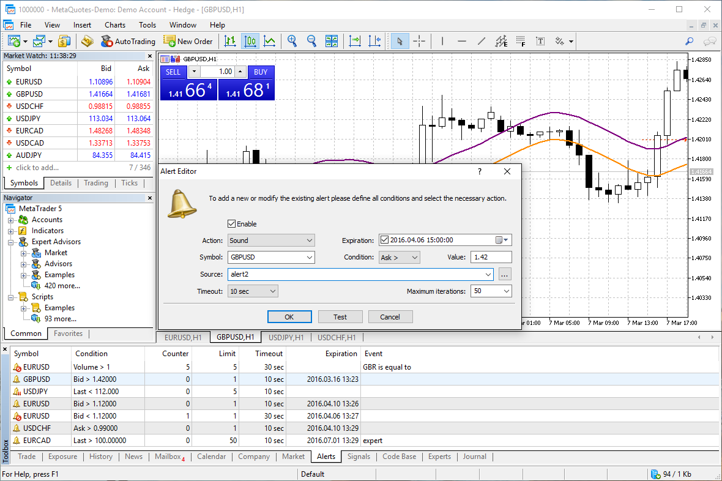
Task: Draw a trendline with toolbar tool
Action: click(482, 42)
